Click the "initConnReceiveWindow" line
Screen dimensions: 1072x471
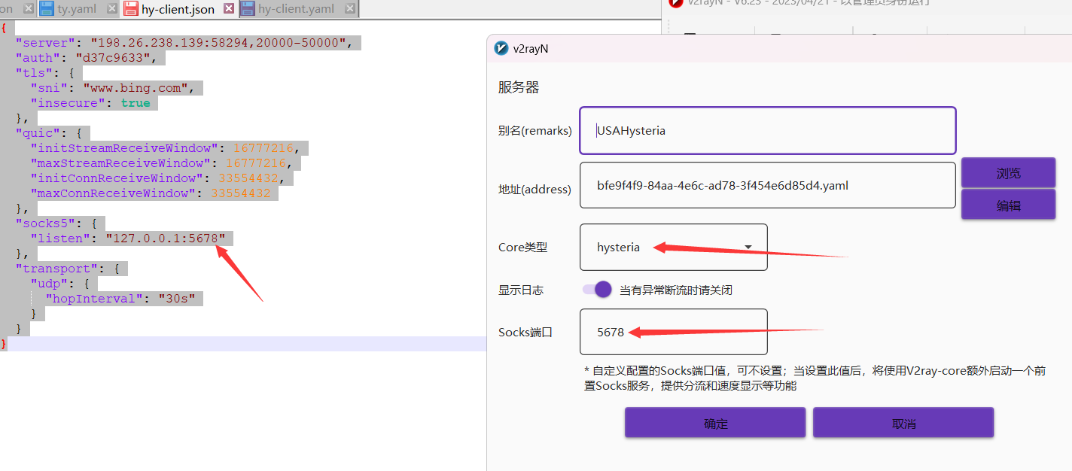point(159,178)
